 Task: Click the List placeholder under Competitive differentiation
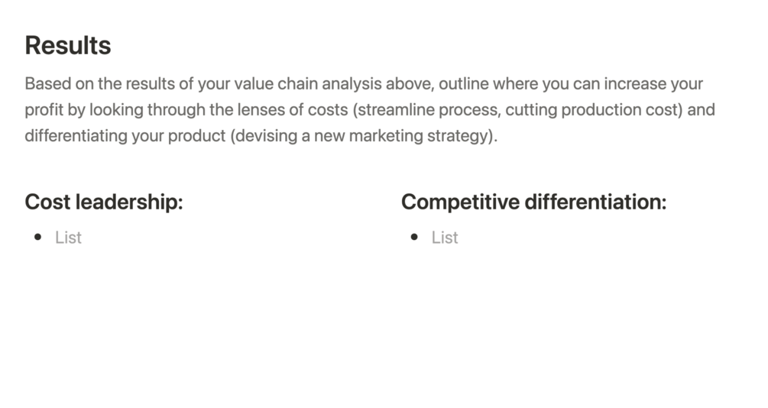click(445, 238)
